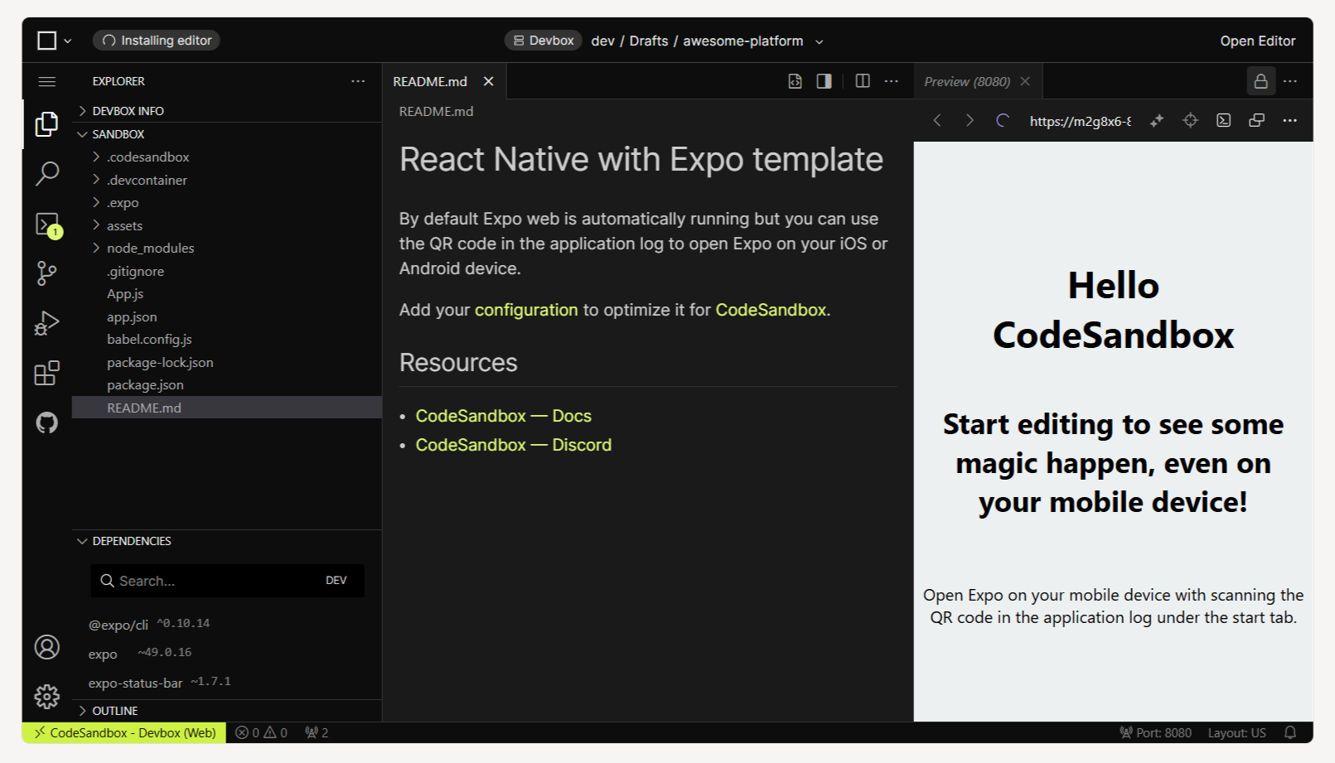This screenshot has width=1335, height=763.
Task: Click the crosshair inspect icon in preview
Action: click(1190, 121)
